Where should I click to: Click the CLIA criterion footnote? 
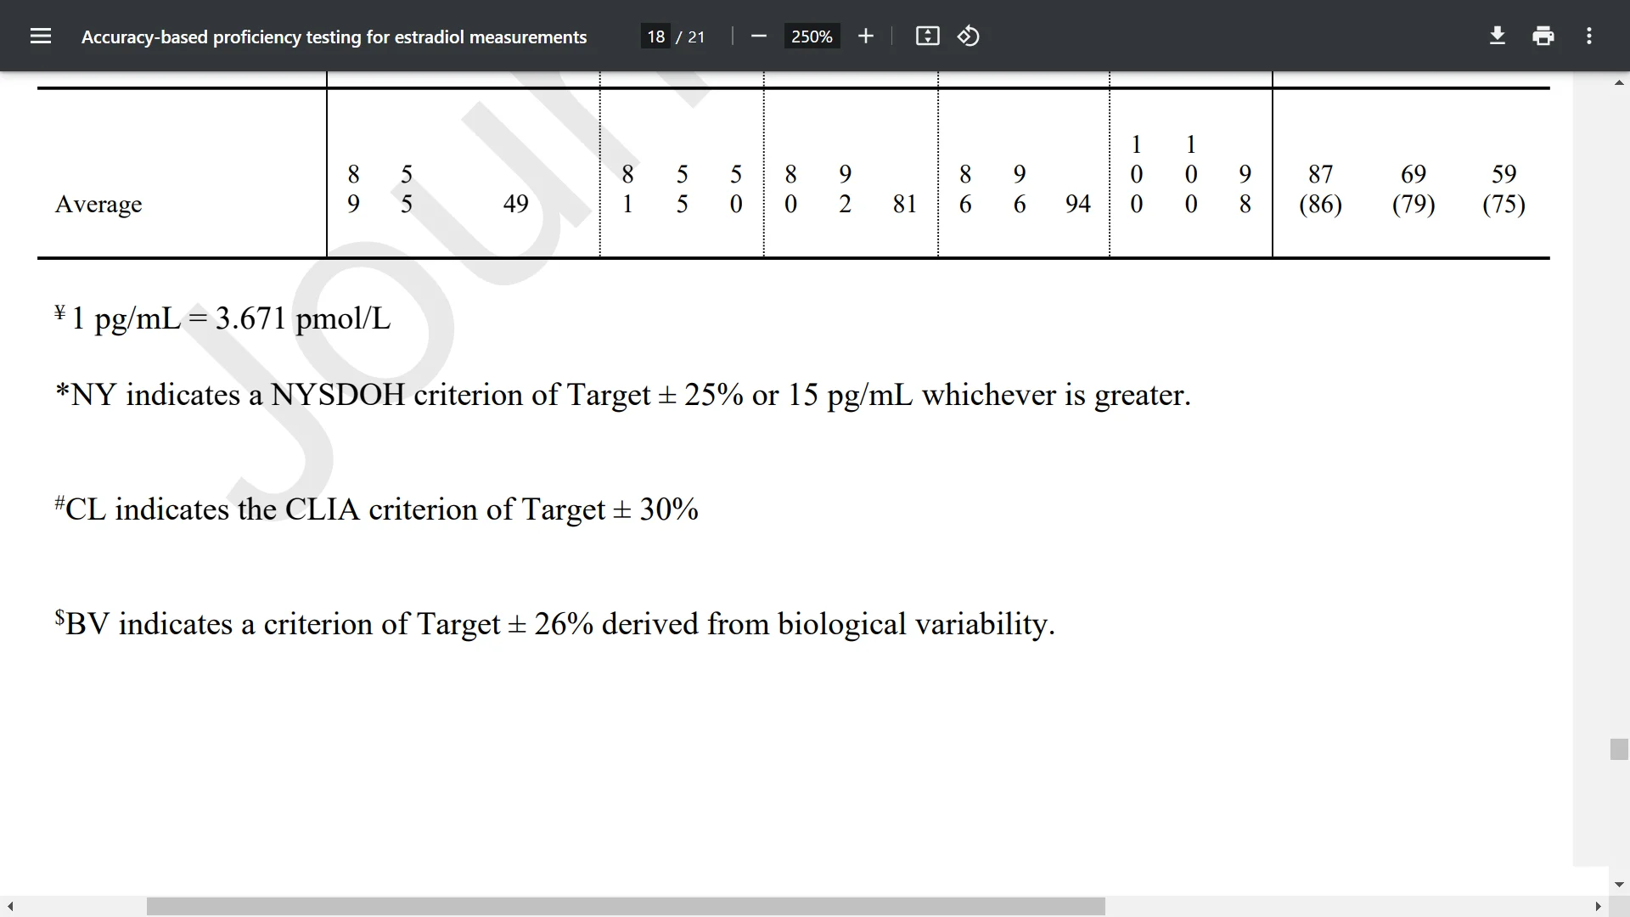(x=376, y=509)
